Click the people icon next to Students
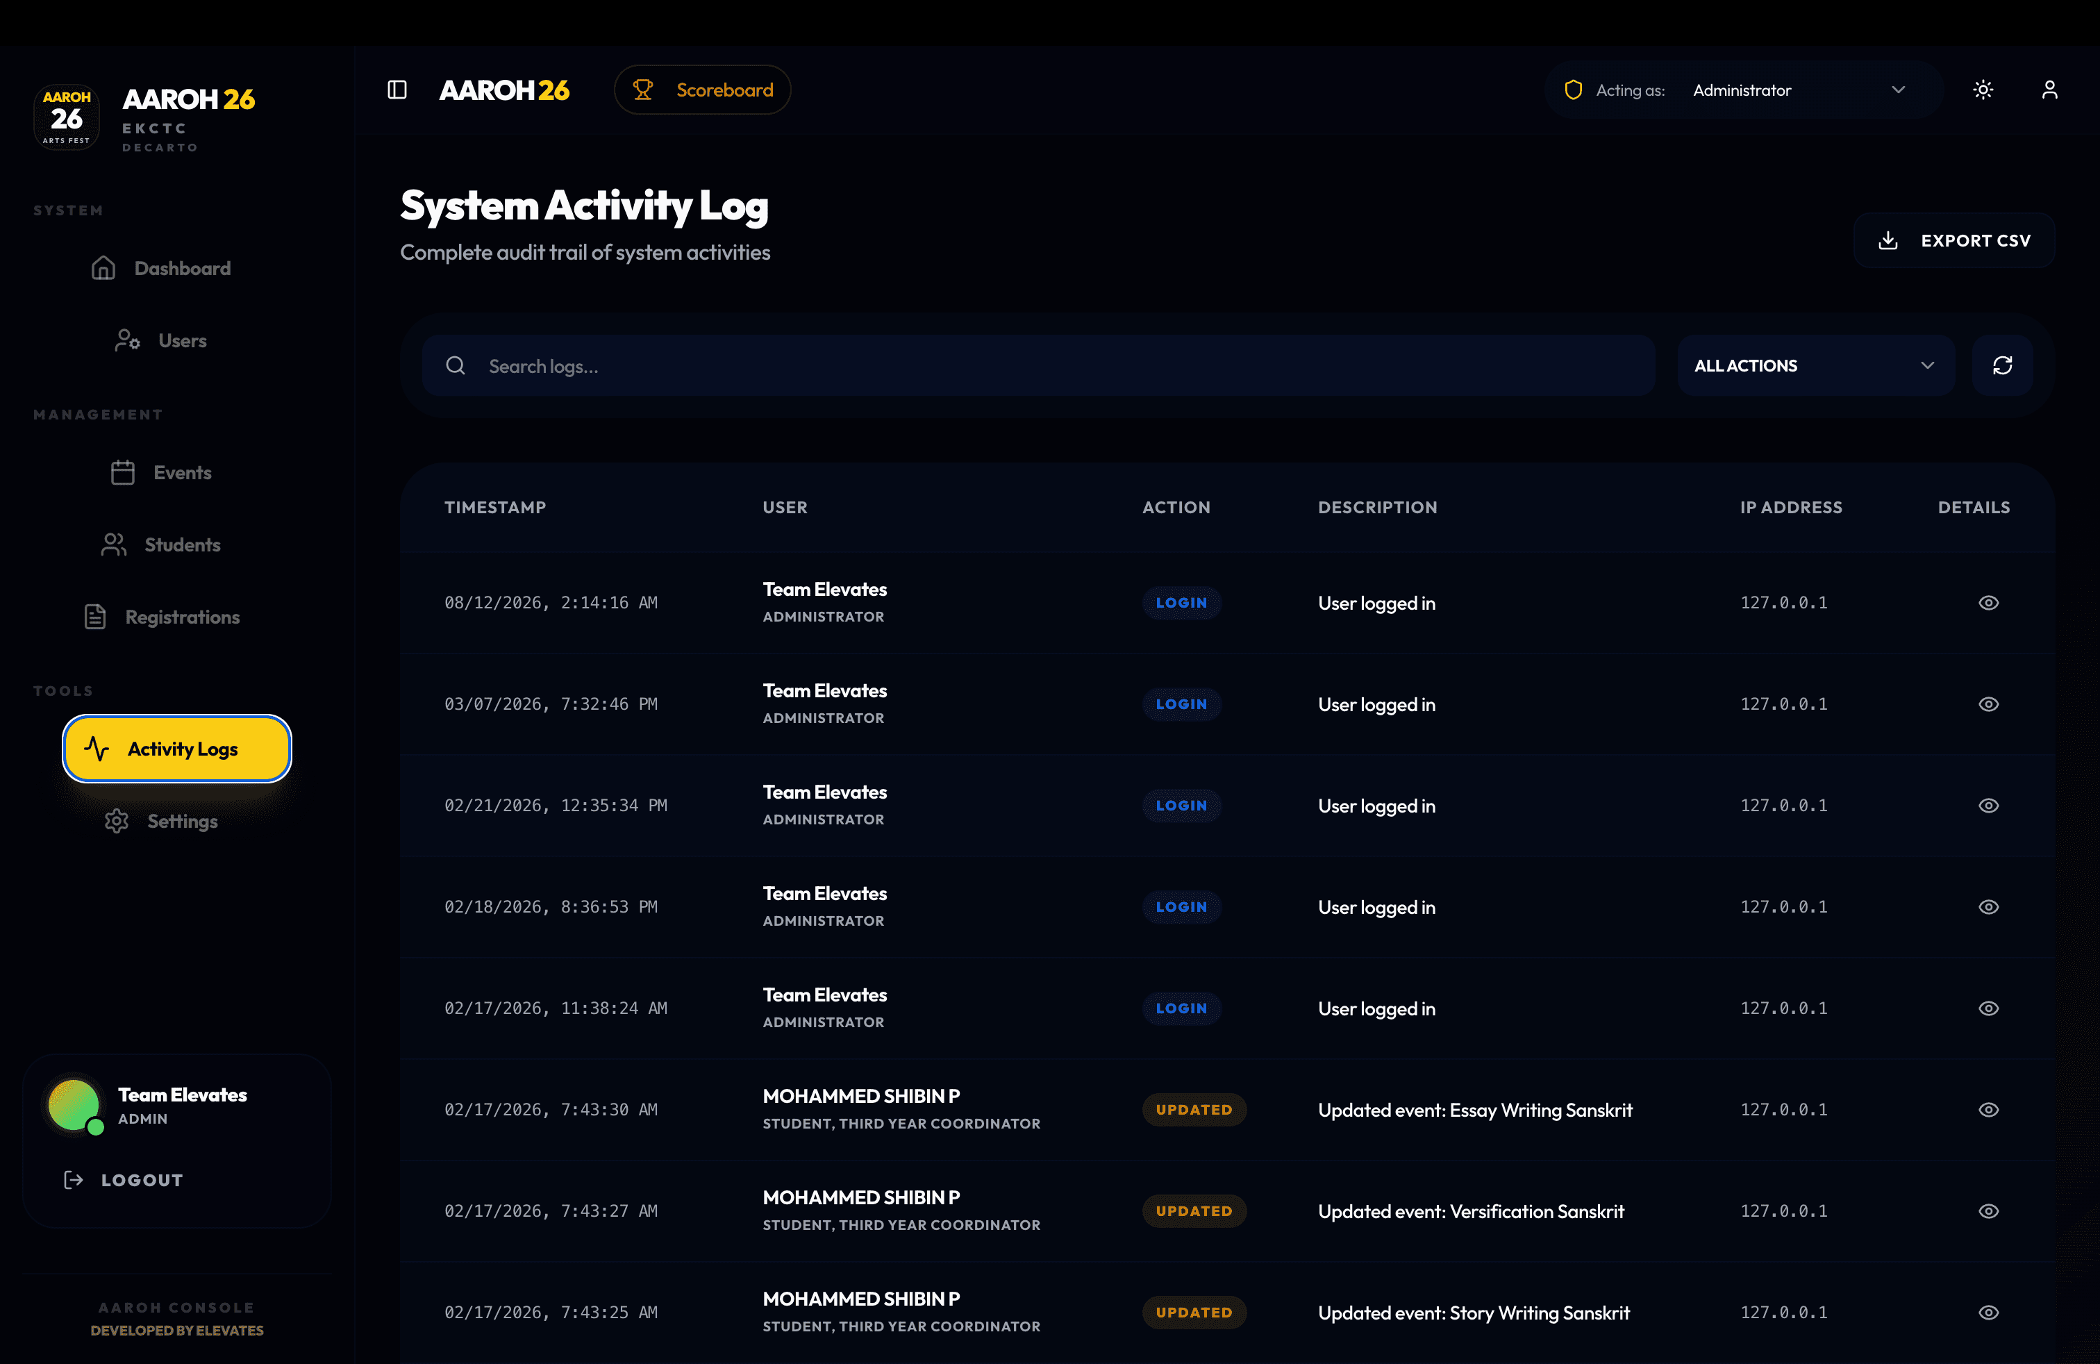 [x=114, y=545]
